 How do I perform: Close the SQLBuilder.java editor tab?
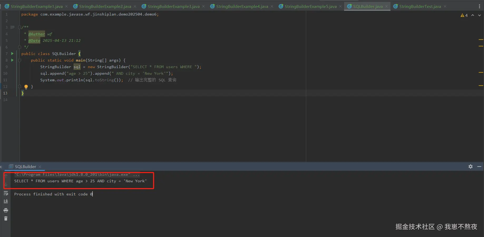pos(387,6)
